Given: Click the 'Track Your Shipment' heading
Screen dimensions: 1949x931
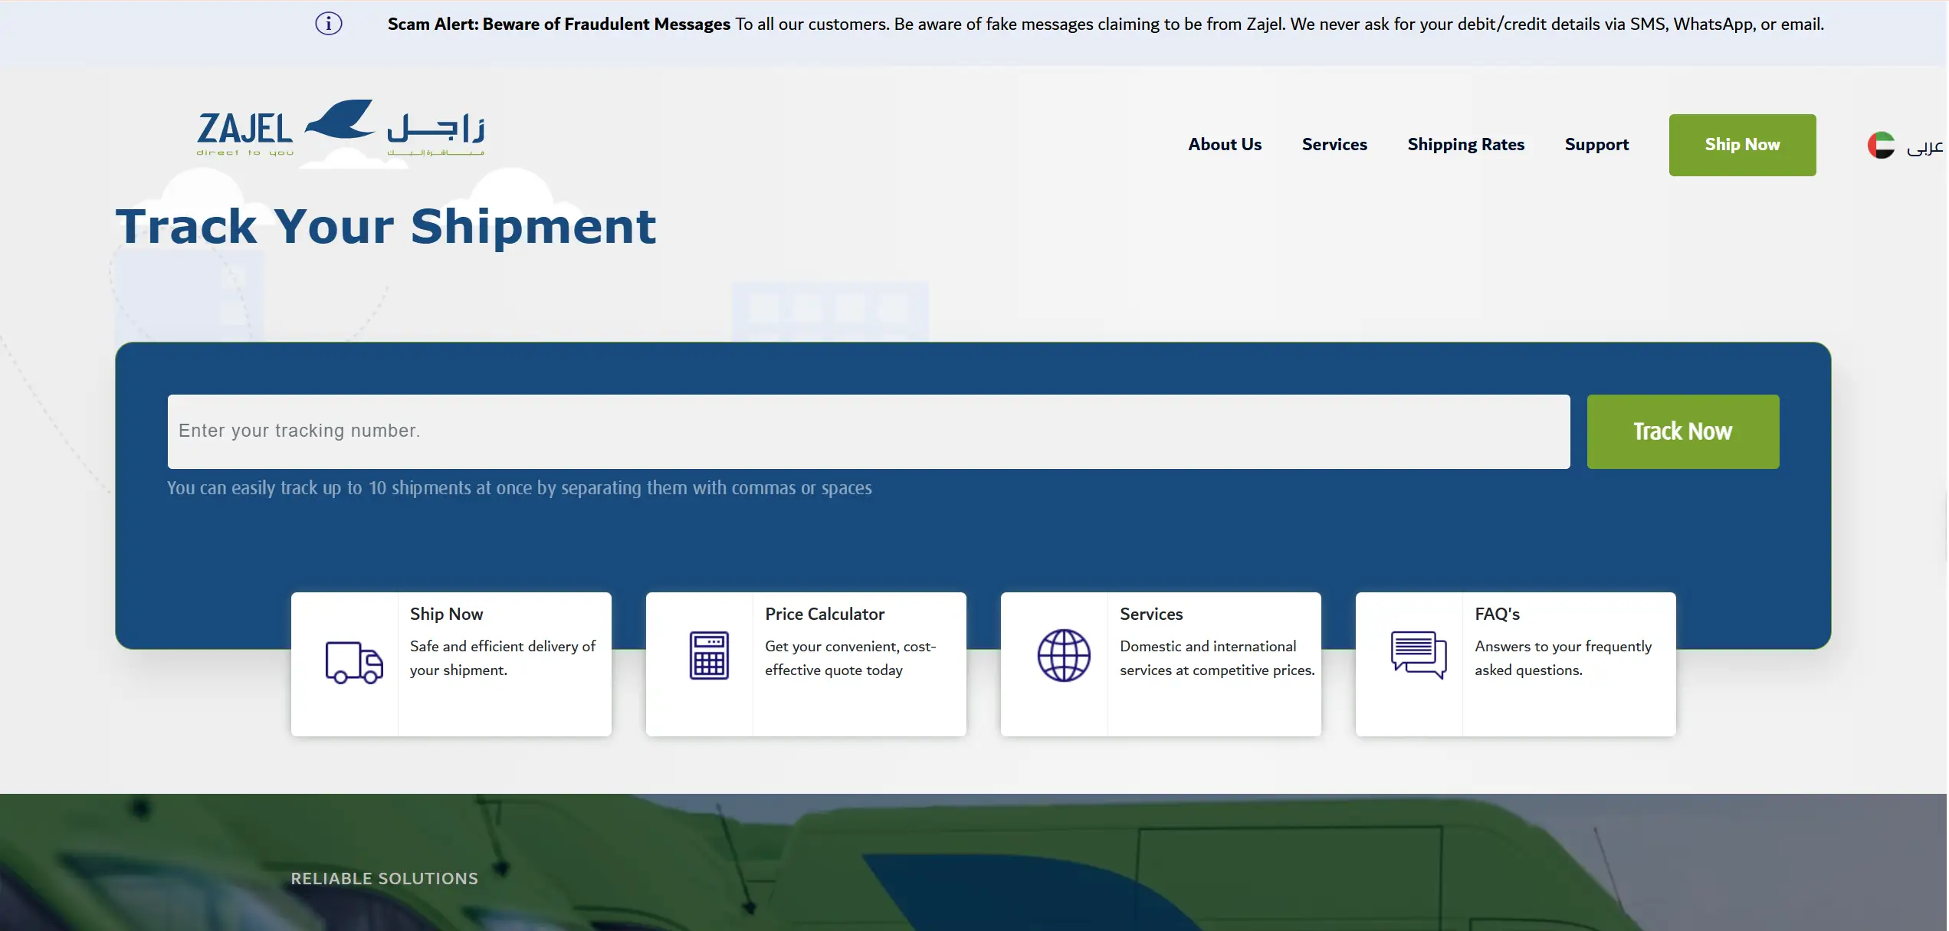Looking at the screenshot, I should coord(386,226).
